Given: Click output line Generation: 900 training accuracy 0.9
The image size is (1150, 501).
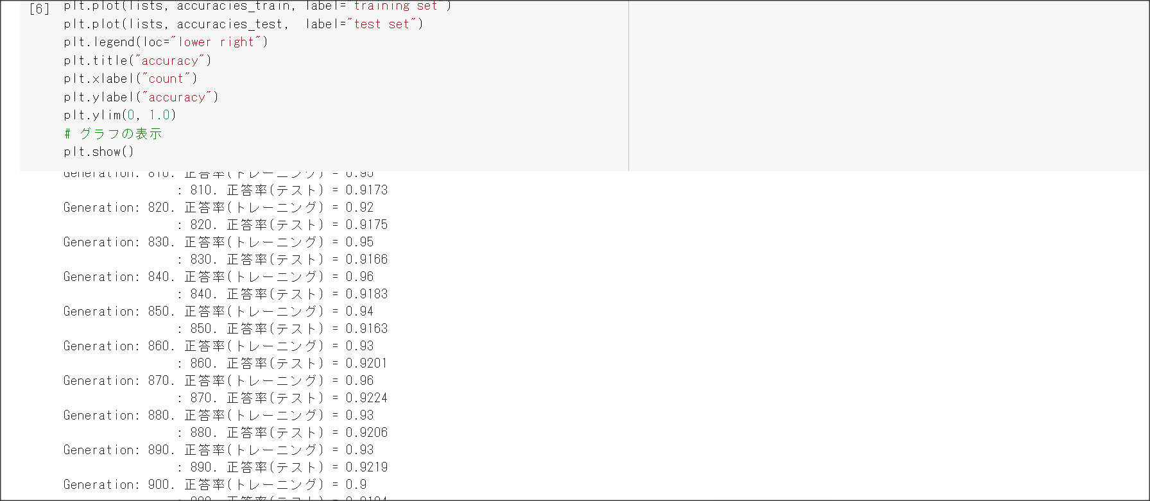Looking at the screenshot, I should [x=215, y=485].
